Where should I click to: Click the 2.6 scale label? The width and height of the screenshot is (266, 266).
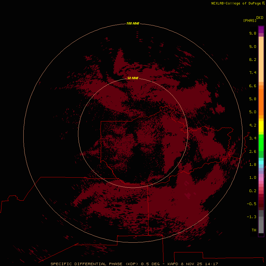point(253,152)
